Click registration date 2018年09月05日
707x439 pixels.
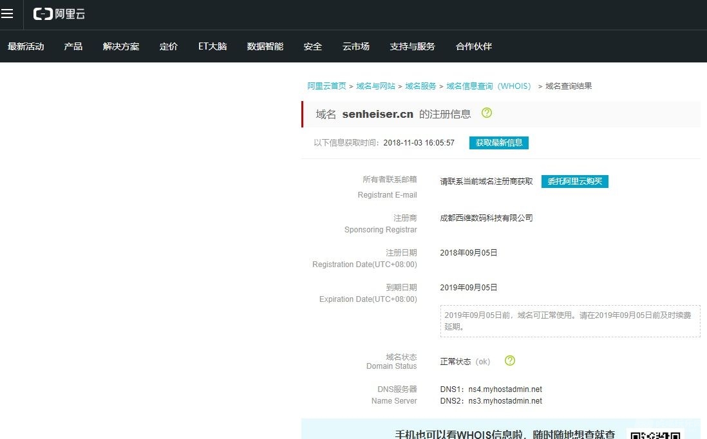(469, 252)
